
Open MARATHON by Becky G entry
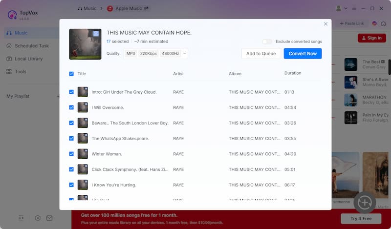click(x=366, y=100)
